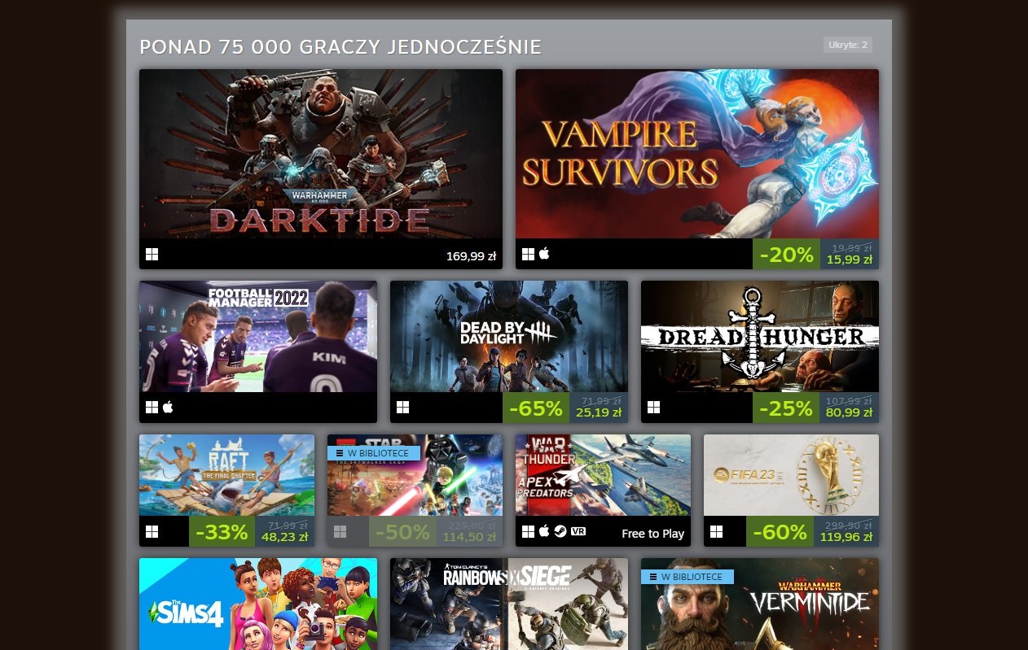Click the Windows icon under Darktide

click(x=152, y=255)
